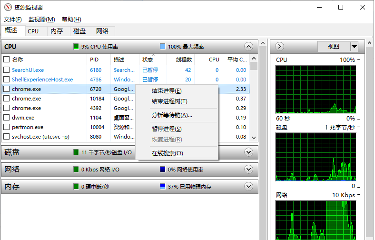Image resolution: width=375 pixels, height=240 pixels.
Task: Sort by the 平均 C... column header
Action: 236,60
